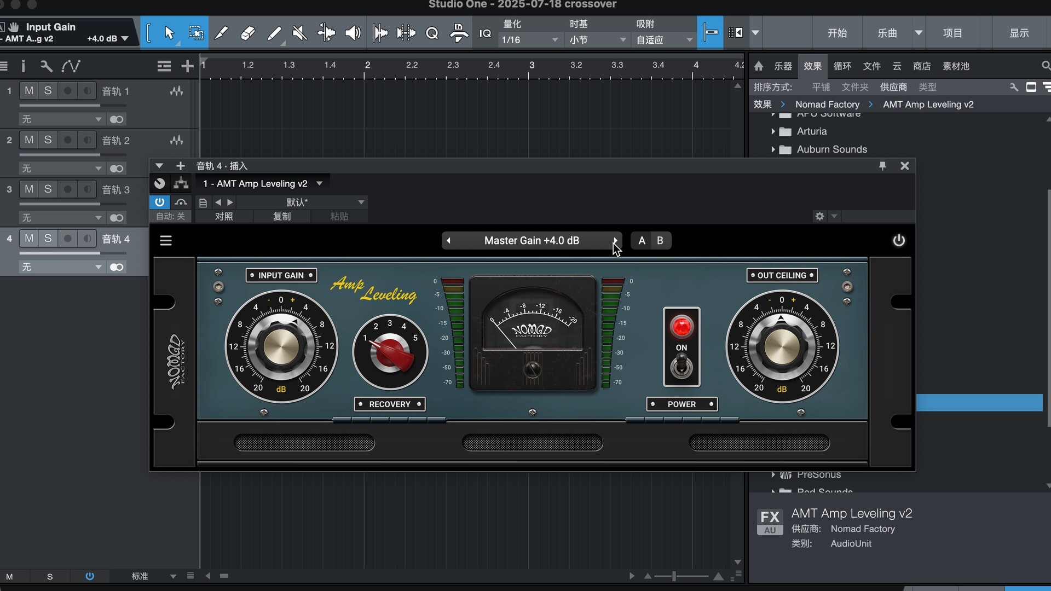Toggle plugin bypass blue power button

click(159, 202)
